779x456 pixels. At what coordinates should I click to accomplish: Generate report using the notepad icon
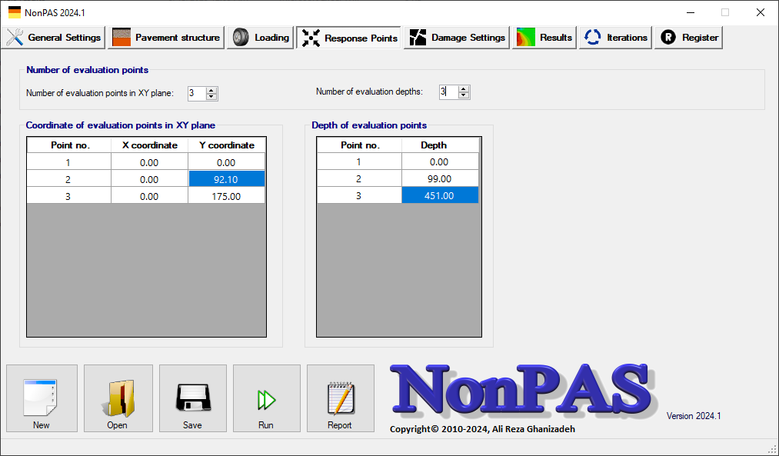tap(340, 398)
